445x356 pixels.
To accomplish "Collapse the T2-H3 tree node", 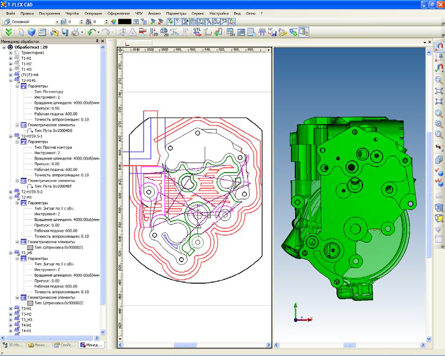I will pos(10,197).
